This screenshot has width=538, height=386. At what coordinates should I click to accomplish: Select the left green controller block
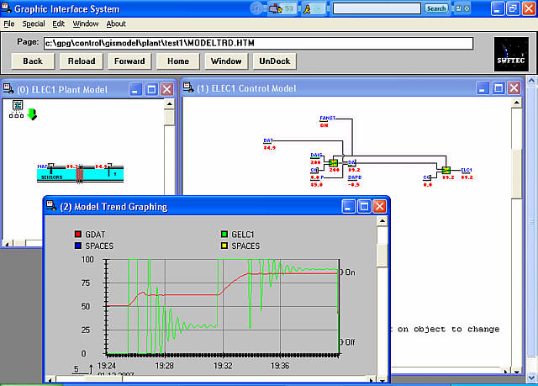(333, 162)
